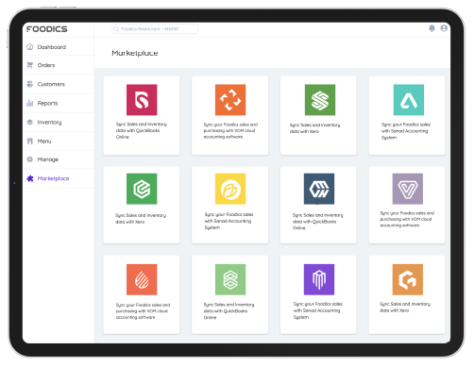Open QuickBooks Online description under crimson logo
This screenshot has height=367, width=475.
pyautogui.click(x=142, y=130)
